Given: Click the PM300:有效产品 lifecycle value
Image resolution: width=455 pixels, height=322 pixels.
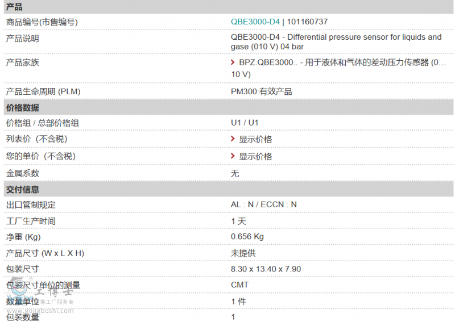Looking at the screenshot, I should (262, 91).
